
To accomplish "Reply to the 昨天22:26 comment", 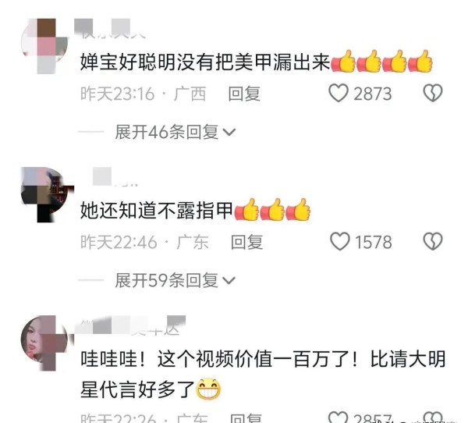I will [x=246, y=418].
